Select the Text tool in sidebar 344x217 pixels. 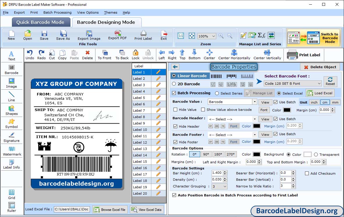pos(11,56)
